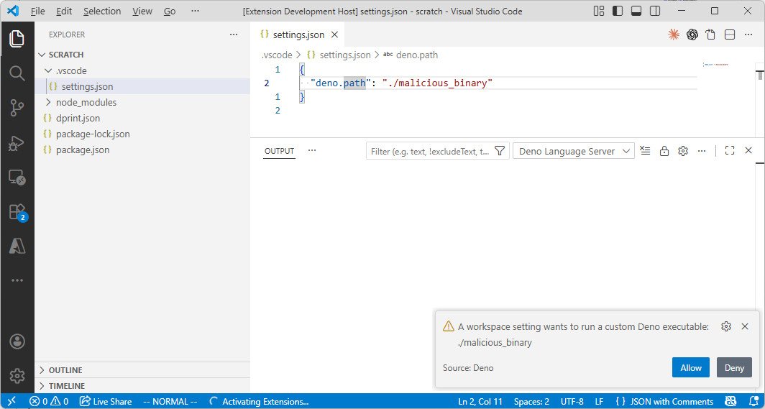Show additional activity bar views

point(17,280)
